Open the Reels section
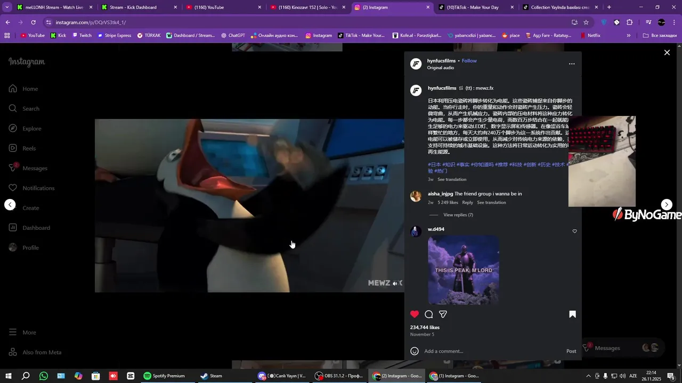This screenshot has width=682, height=383. pyautogui.click(x=22, y=148)
